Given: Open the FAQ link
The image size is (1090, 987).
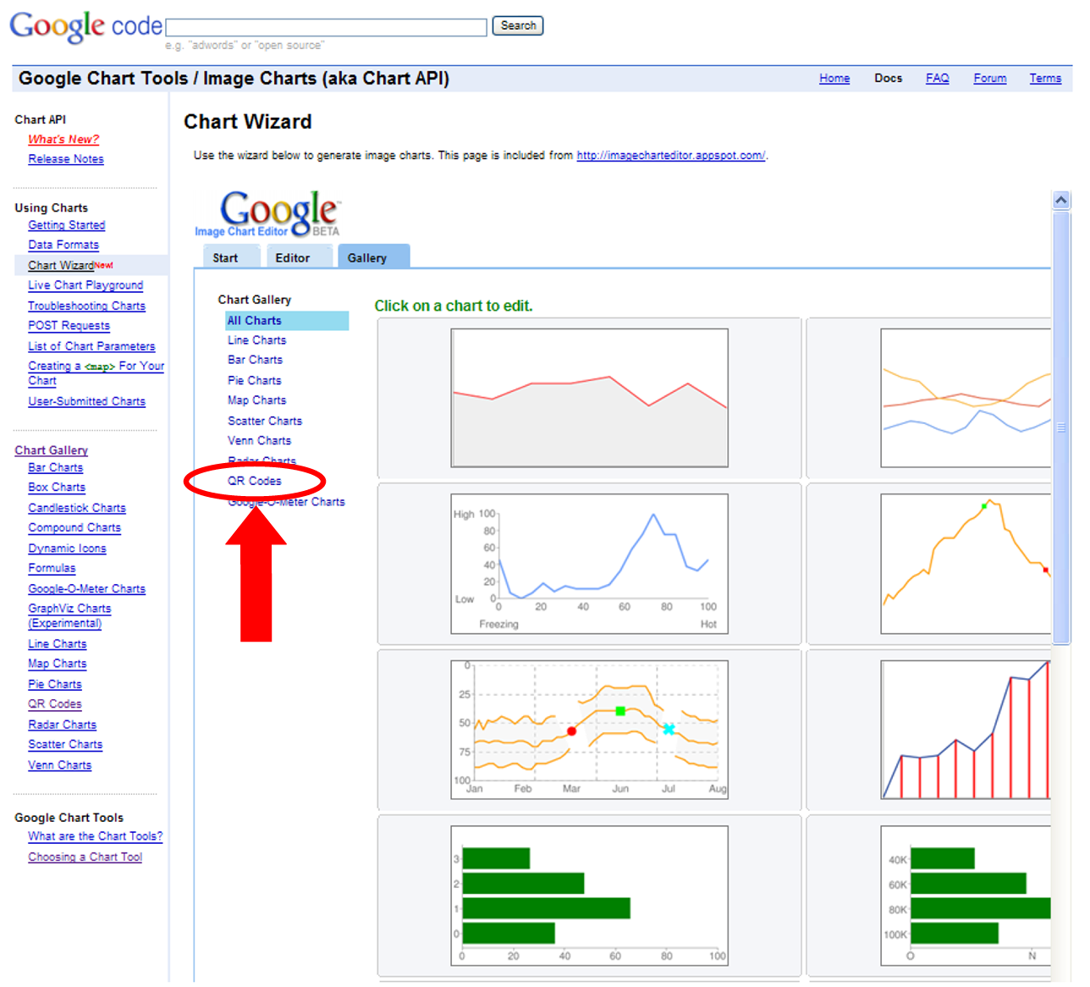Looking at the screenshot, I should pyautogui.click(x=937, y=79).
